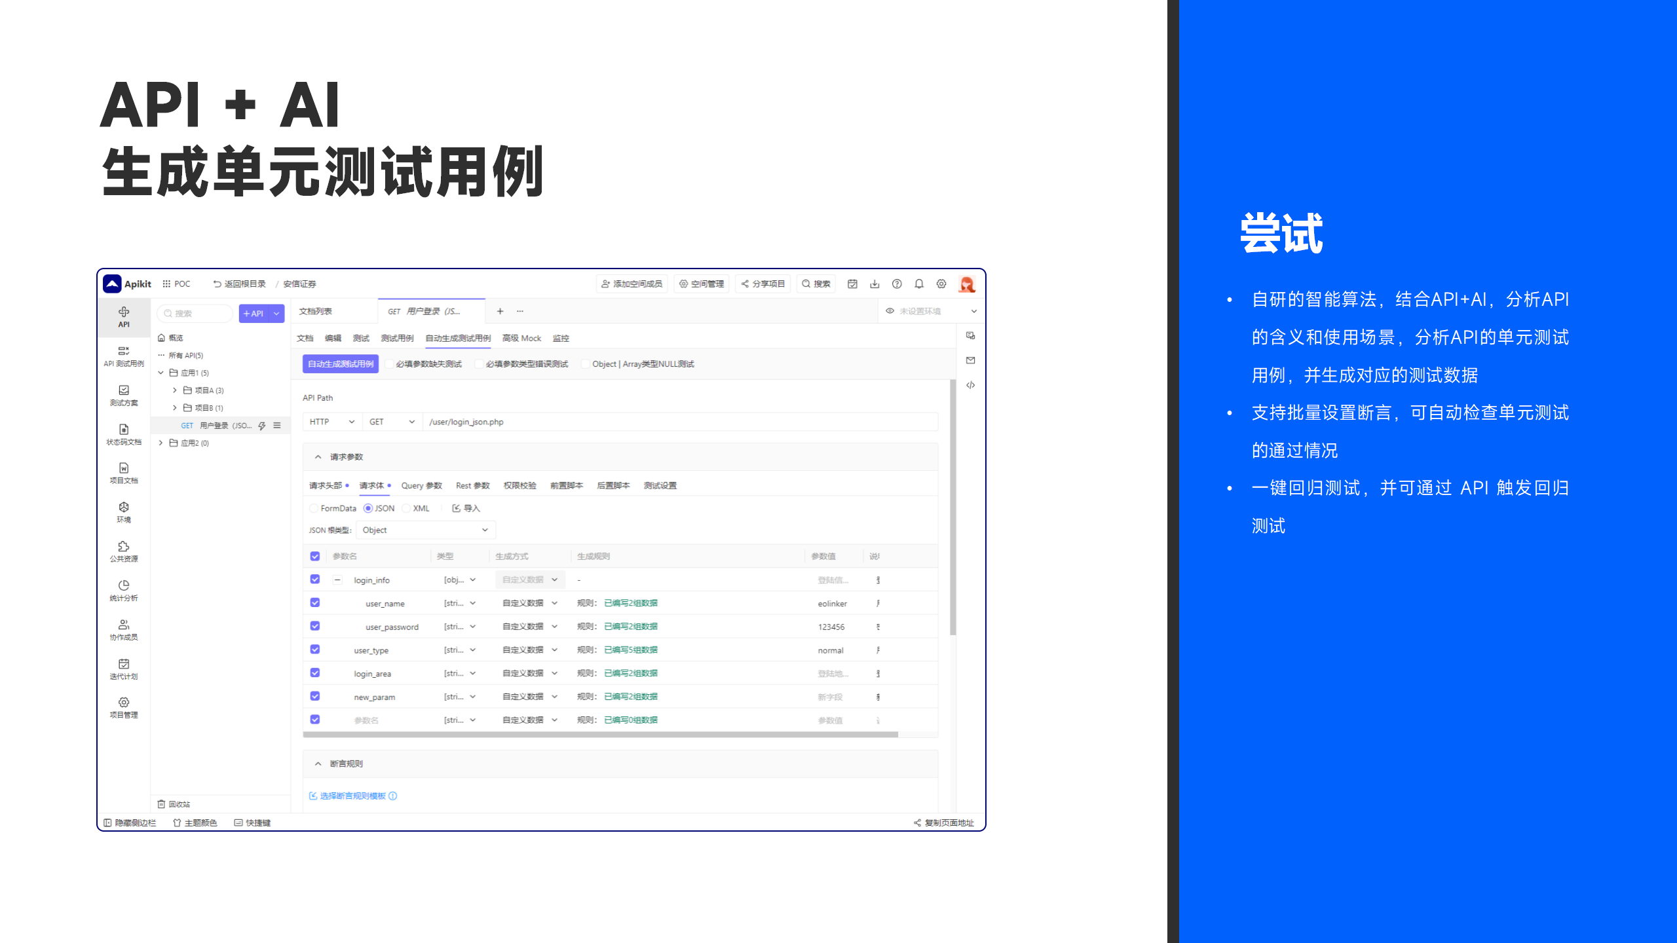Open the GET method dropdown
This screenshot has width=1677, height=943.
click(392, 422)
